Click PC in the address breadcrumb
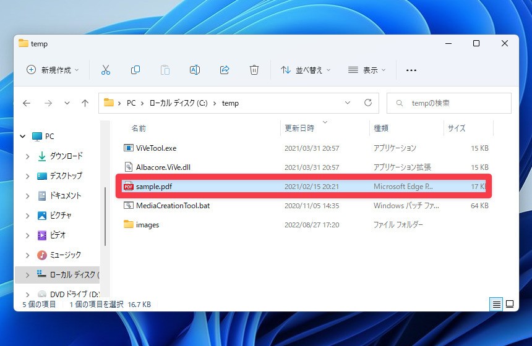This screenshot has width=532, height=346. (x=131, y=103)
